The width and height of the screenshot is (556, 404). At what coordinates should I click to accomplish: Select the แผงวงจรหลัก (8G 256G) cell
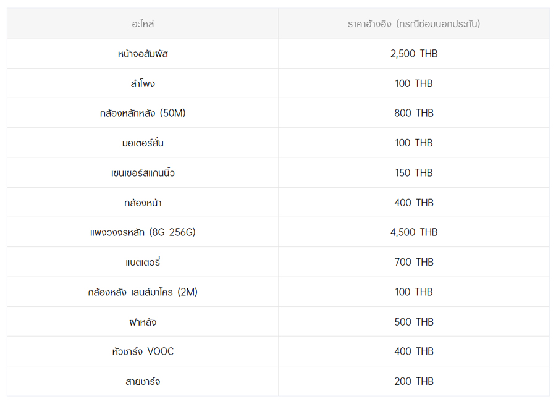pyautogui.click(x=143, y=232)
